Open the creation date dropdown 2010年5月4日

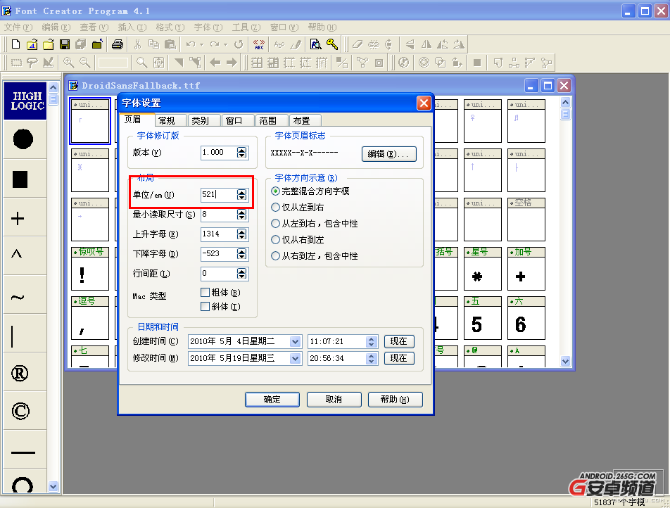coord(296,341)
